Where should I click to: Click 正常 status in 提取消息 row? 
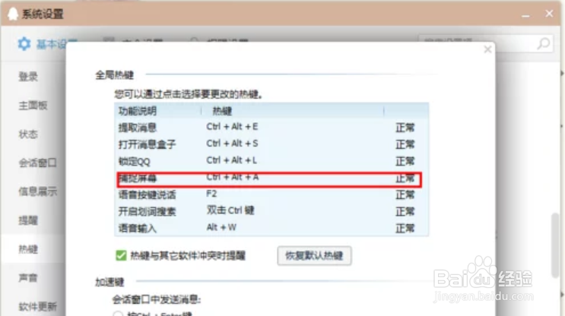pos(405,128)
